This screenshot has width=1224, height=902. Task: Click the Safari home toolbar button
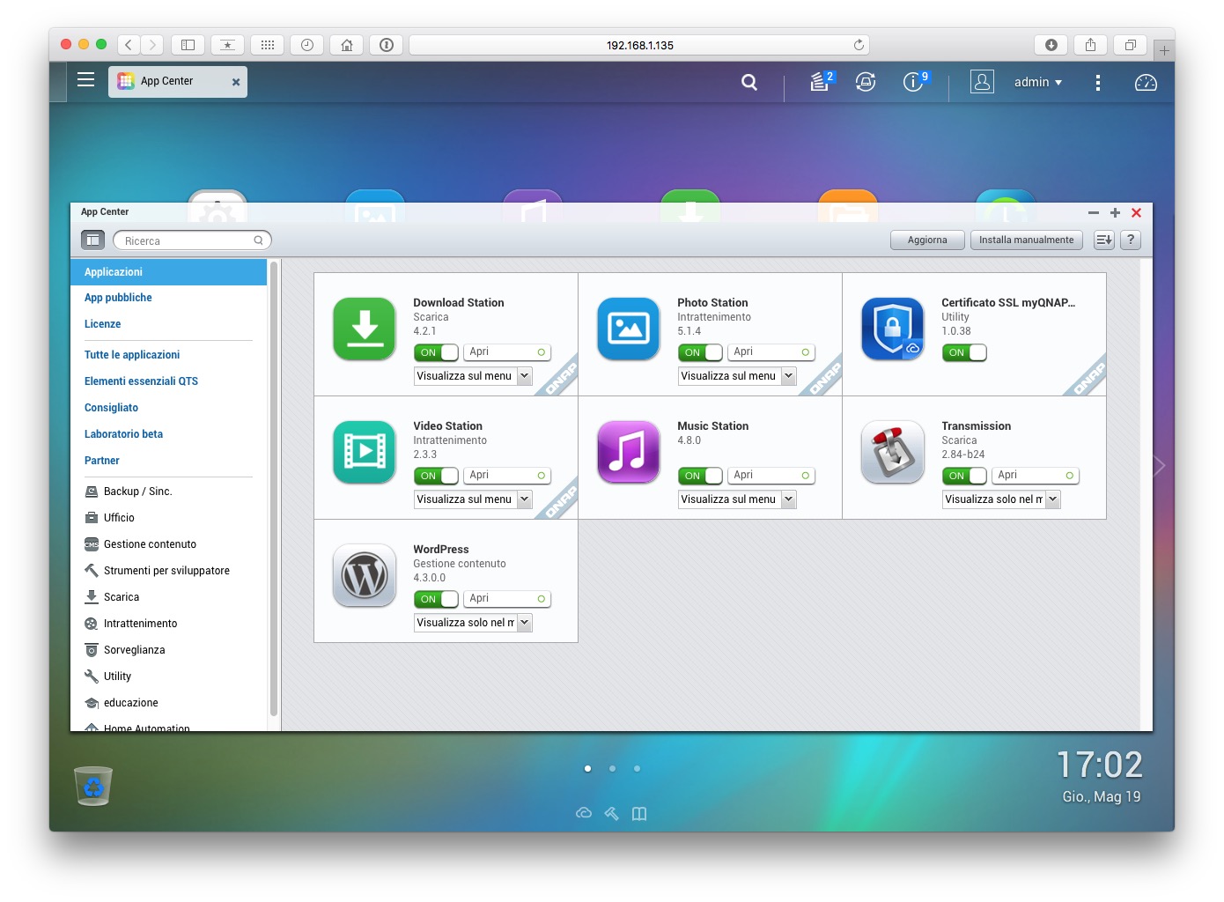click(347, 45)
